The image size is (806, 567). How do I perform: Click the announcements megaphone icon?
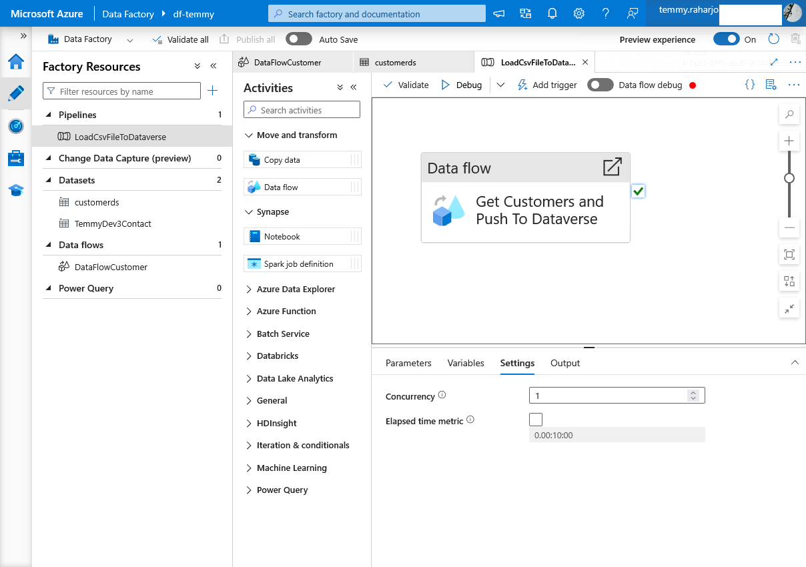(499, 13)
